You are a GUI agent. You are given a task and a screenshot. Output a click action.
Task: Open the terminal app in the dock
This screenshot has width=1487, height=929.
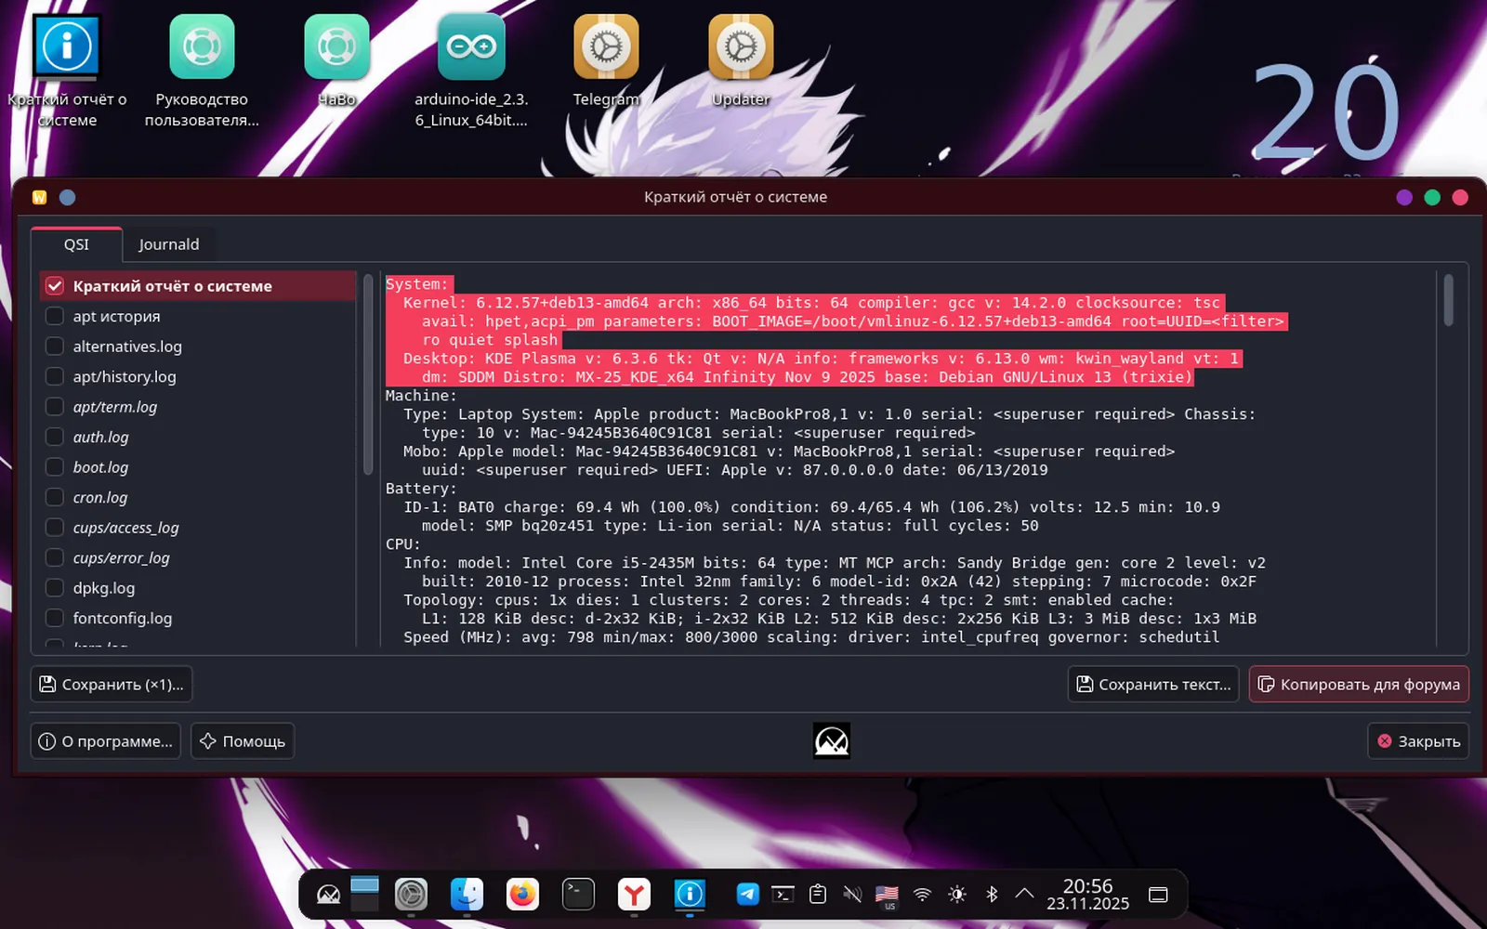pos(578,895)
